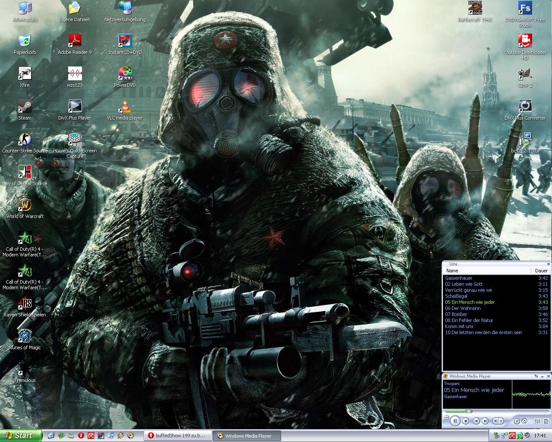Select the DVDVideoSoft Free Studio icon

pos(525,14)
